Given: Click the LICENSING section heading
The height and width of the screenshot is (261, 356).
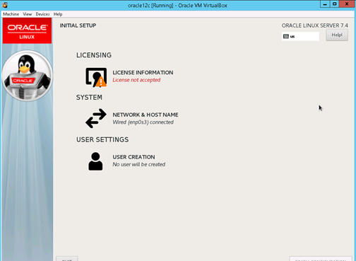Looking at the screenshot, I should (x=94, y=55).
